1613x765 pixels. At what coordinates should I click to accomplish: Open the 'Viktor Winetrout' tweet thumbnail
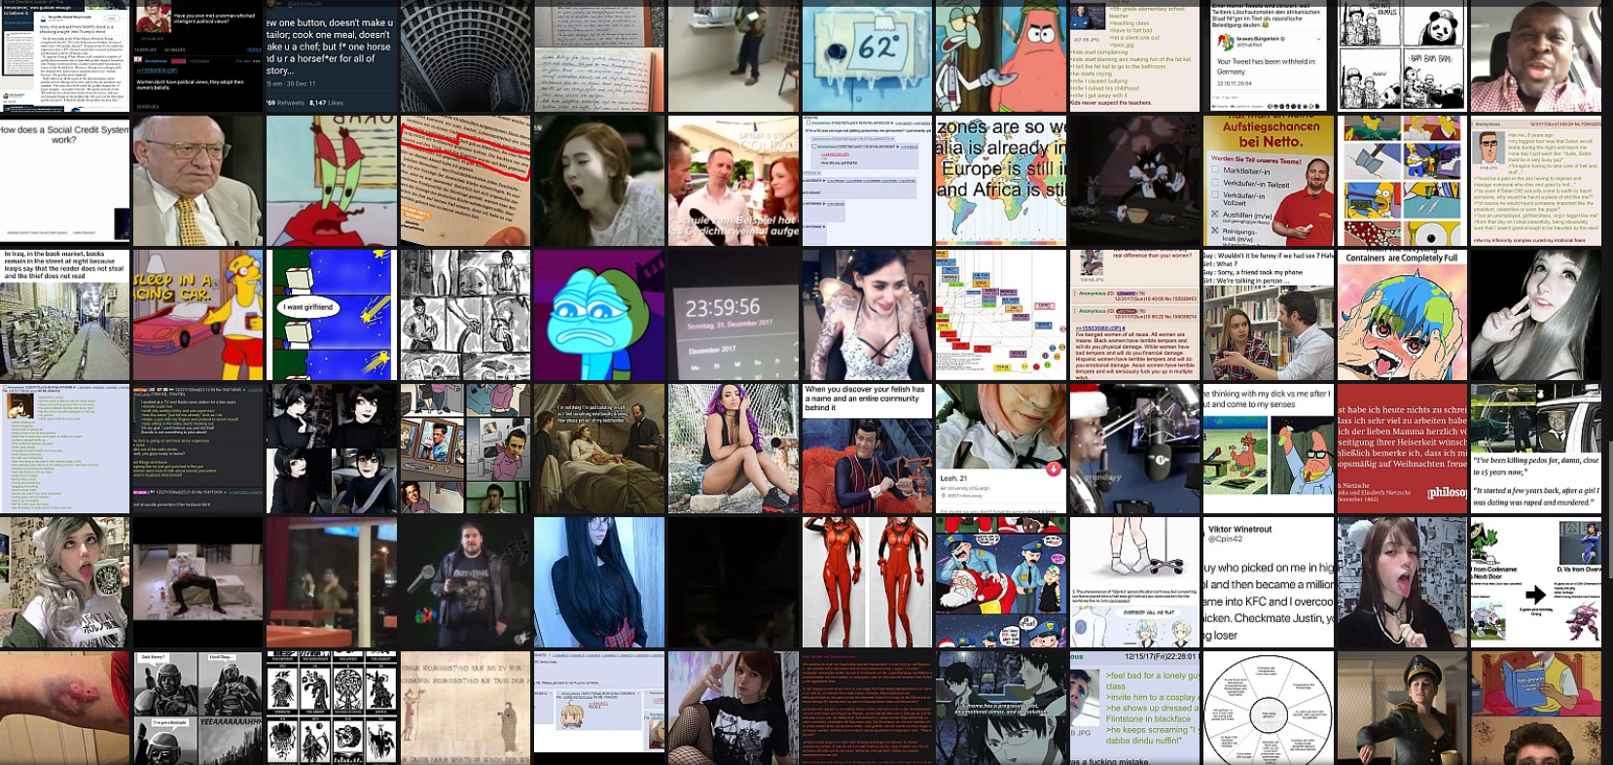tap(1268, 582)
